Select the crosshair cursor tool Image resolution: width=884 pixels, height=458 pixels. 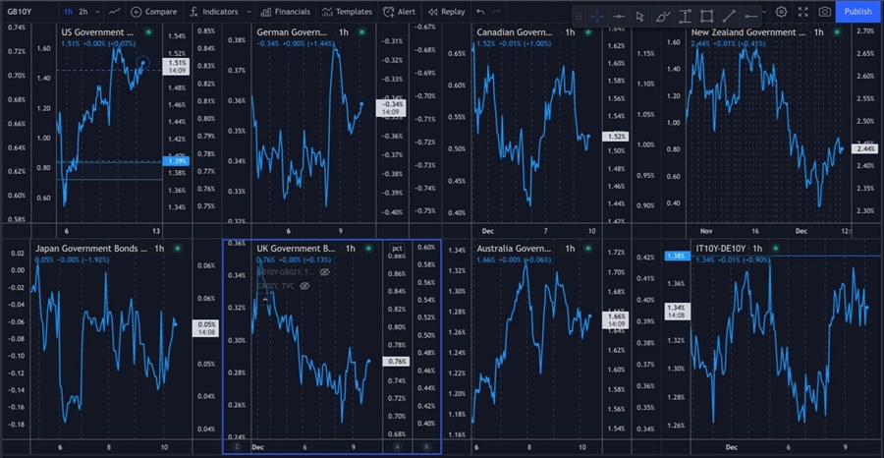click(x=598, y=13)
